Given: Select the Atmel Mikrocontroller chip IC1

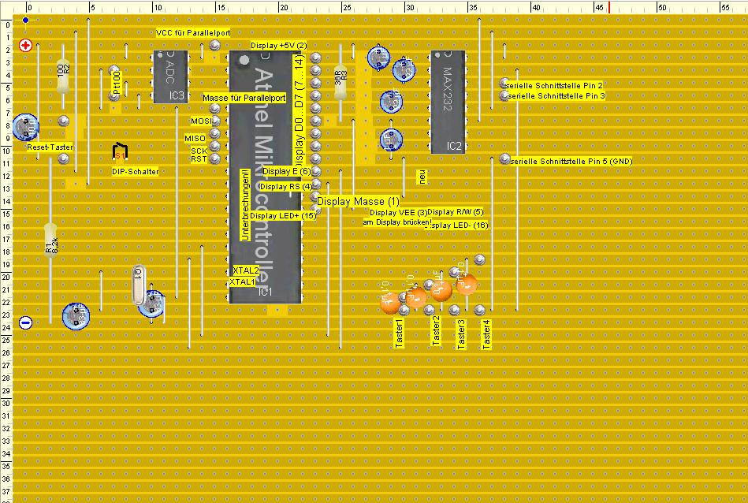Looking at the screenshot, I should click(266, 177).
